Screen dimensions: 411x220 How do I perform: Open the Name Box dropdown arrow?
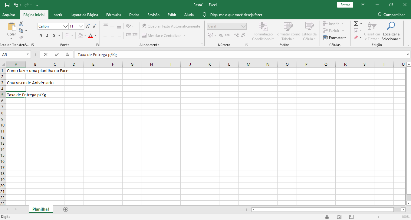[x=28, y=55]
